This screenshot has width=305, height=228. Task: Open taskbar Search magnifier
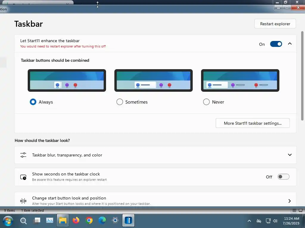click(24, 221)
